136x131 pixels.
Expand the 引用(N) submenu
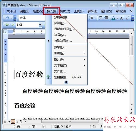pyautogui.click(x=66, y=53)
